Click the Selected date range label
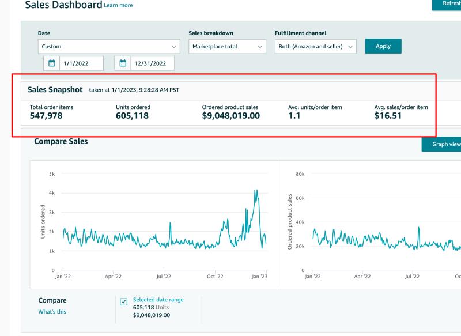The width and height of the screenshot is (461, 336). (158, 300)
